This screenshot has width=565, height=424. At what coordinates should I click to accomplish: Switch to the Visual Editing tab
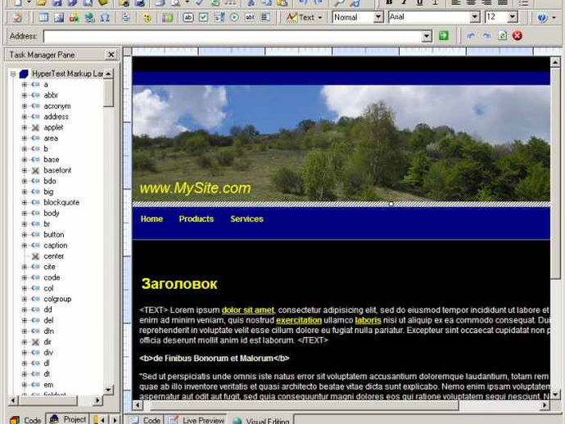[261, 420]
